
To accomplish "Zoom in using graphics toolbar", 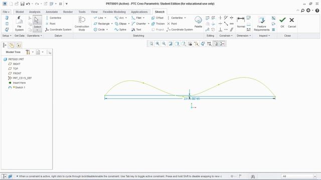I will (157, 43).
